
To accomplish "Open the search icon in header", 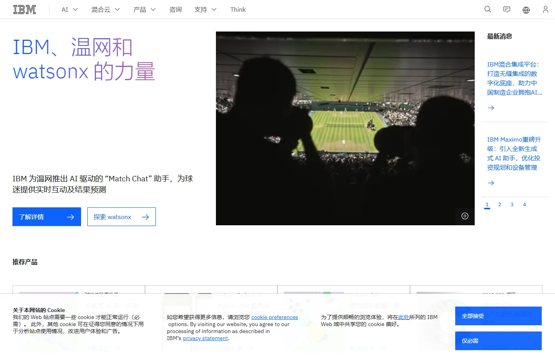I will (x=488, y=9).
